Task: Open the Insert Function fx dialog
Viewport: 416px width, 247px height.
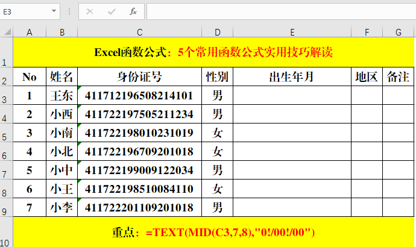Action: pyautogui.click(x=133, y=11)
